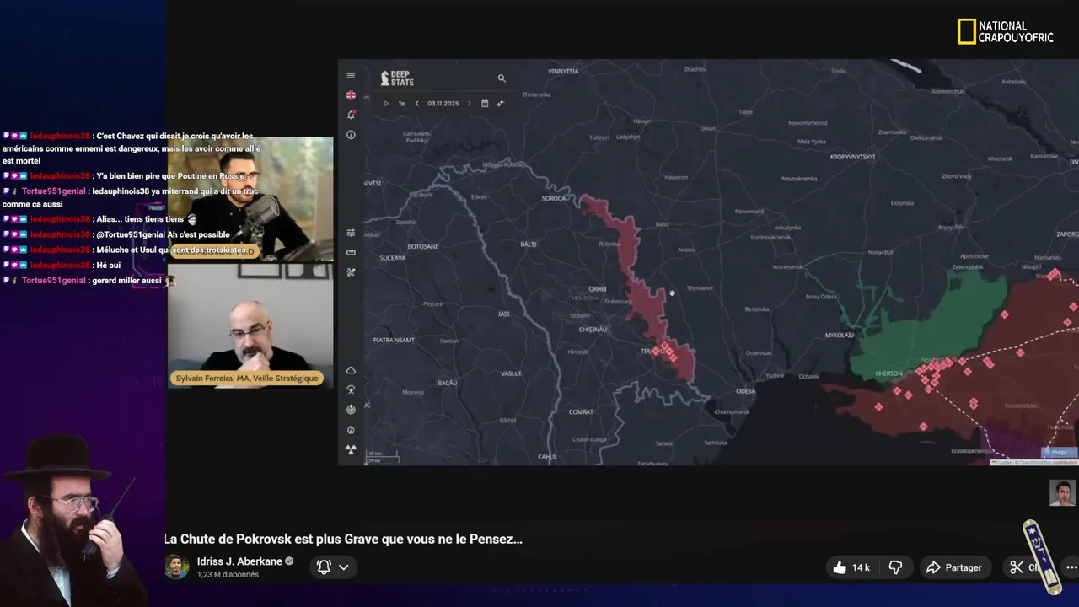Click the top webcam feed with microphone
Image resolution: width=1079 pixels, height=607 pixels.
[250, 199]
